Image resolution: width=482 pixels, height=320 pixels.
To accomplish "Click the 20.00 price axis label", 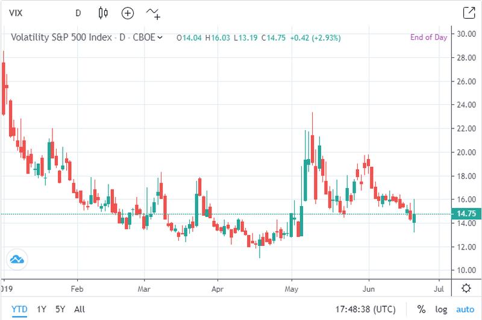I will coord(466,152).
